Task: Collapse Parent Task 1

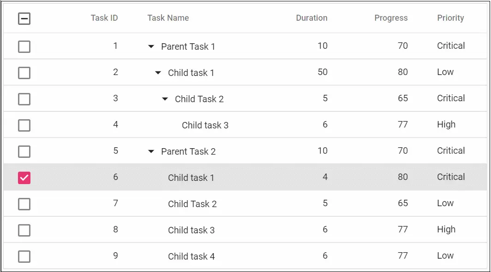Action: click(150, 46)
